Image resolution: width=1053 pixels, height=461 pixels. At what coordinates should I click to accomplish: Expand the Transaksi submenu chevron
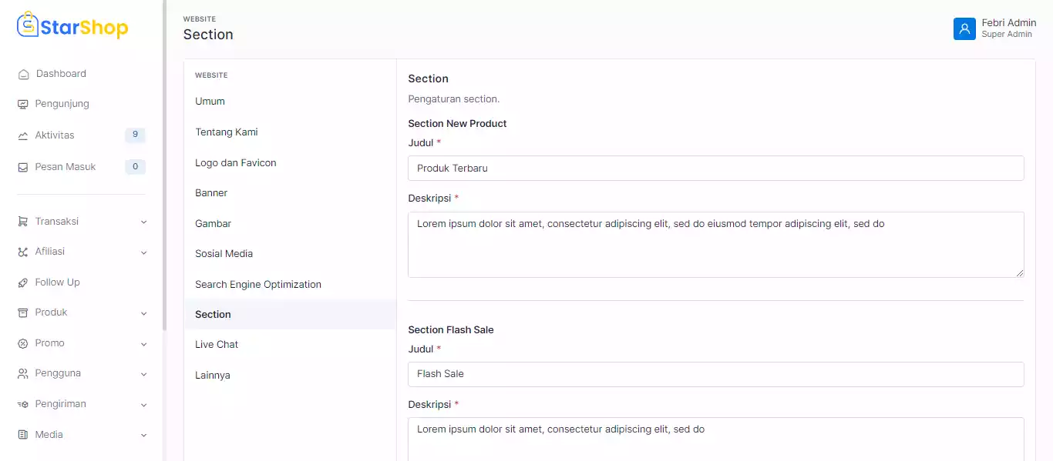tap(143, 222)
